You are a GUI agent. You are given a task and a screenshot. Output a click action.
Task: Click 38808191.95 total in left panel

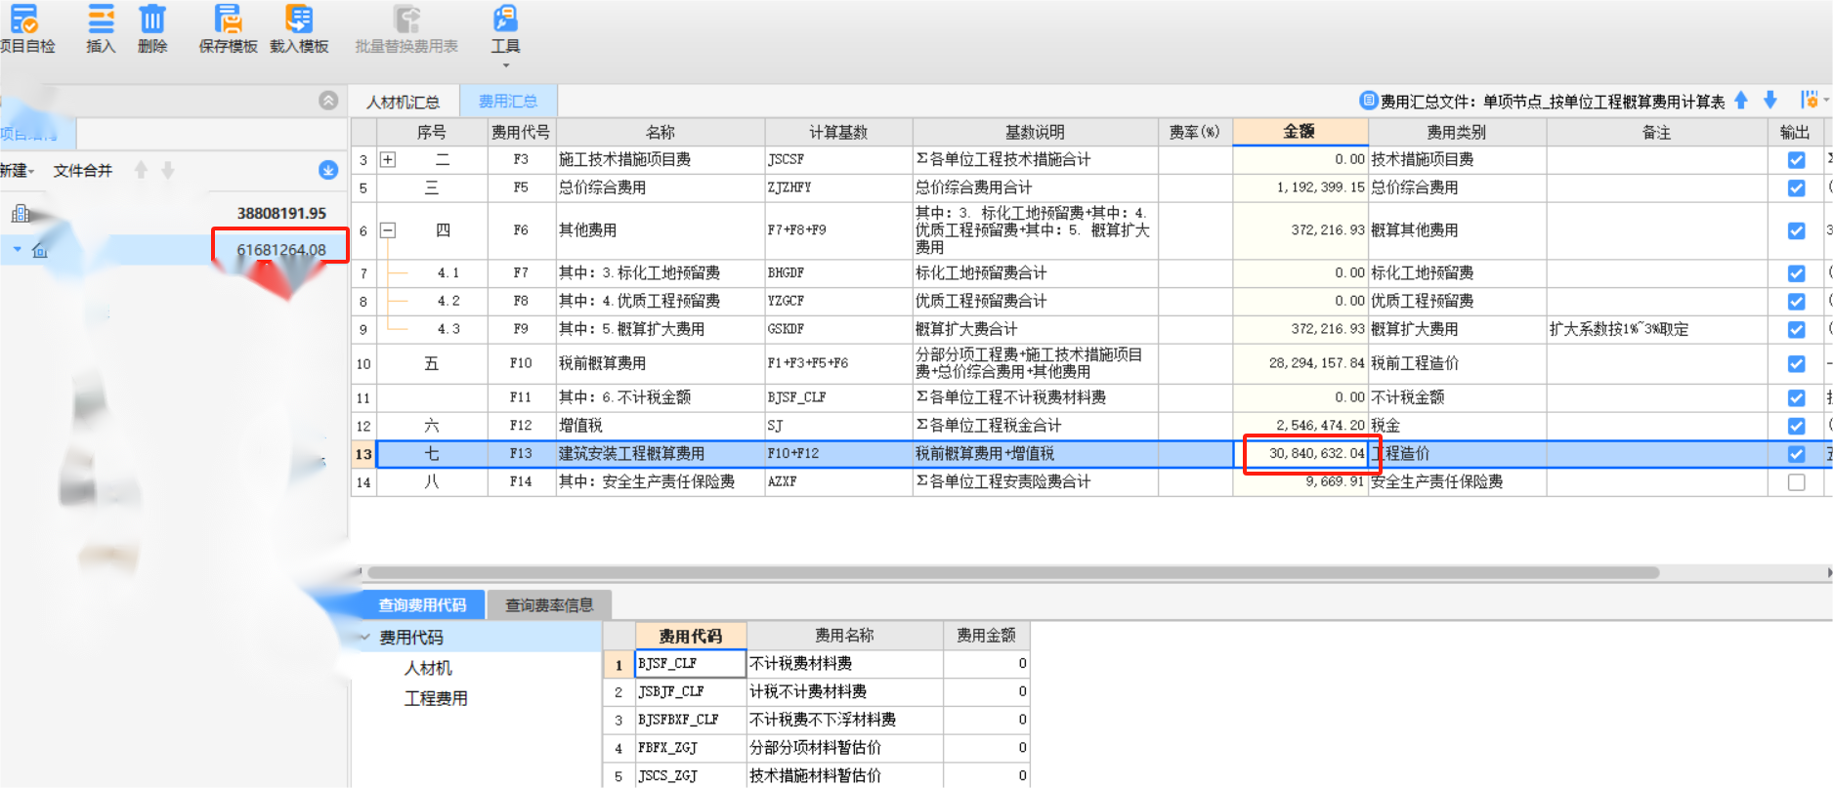(x=281, y=213)
